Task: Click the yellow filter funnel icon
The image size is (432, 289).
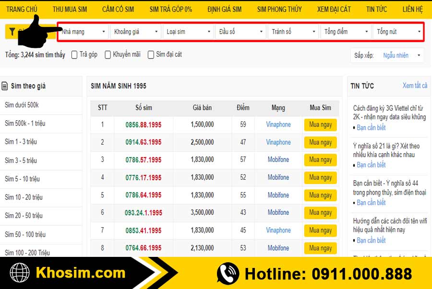Action: point(12,32)
